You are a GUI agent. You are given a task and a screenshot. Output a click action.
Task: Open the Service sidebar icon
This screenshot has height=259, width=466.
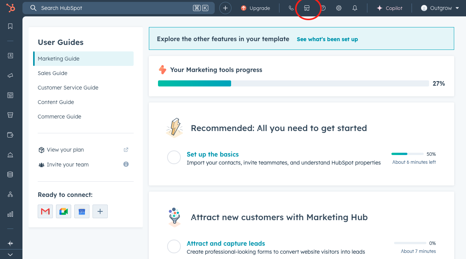(x=10, y=155)
